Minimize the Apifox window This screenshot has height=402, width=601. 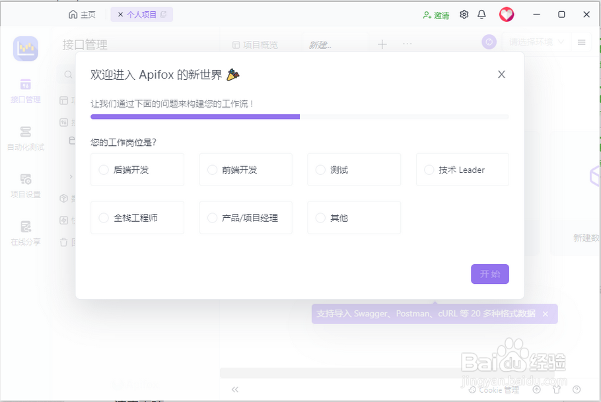(x=536, y=15)
